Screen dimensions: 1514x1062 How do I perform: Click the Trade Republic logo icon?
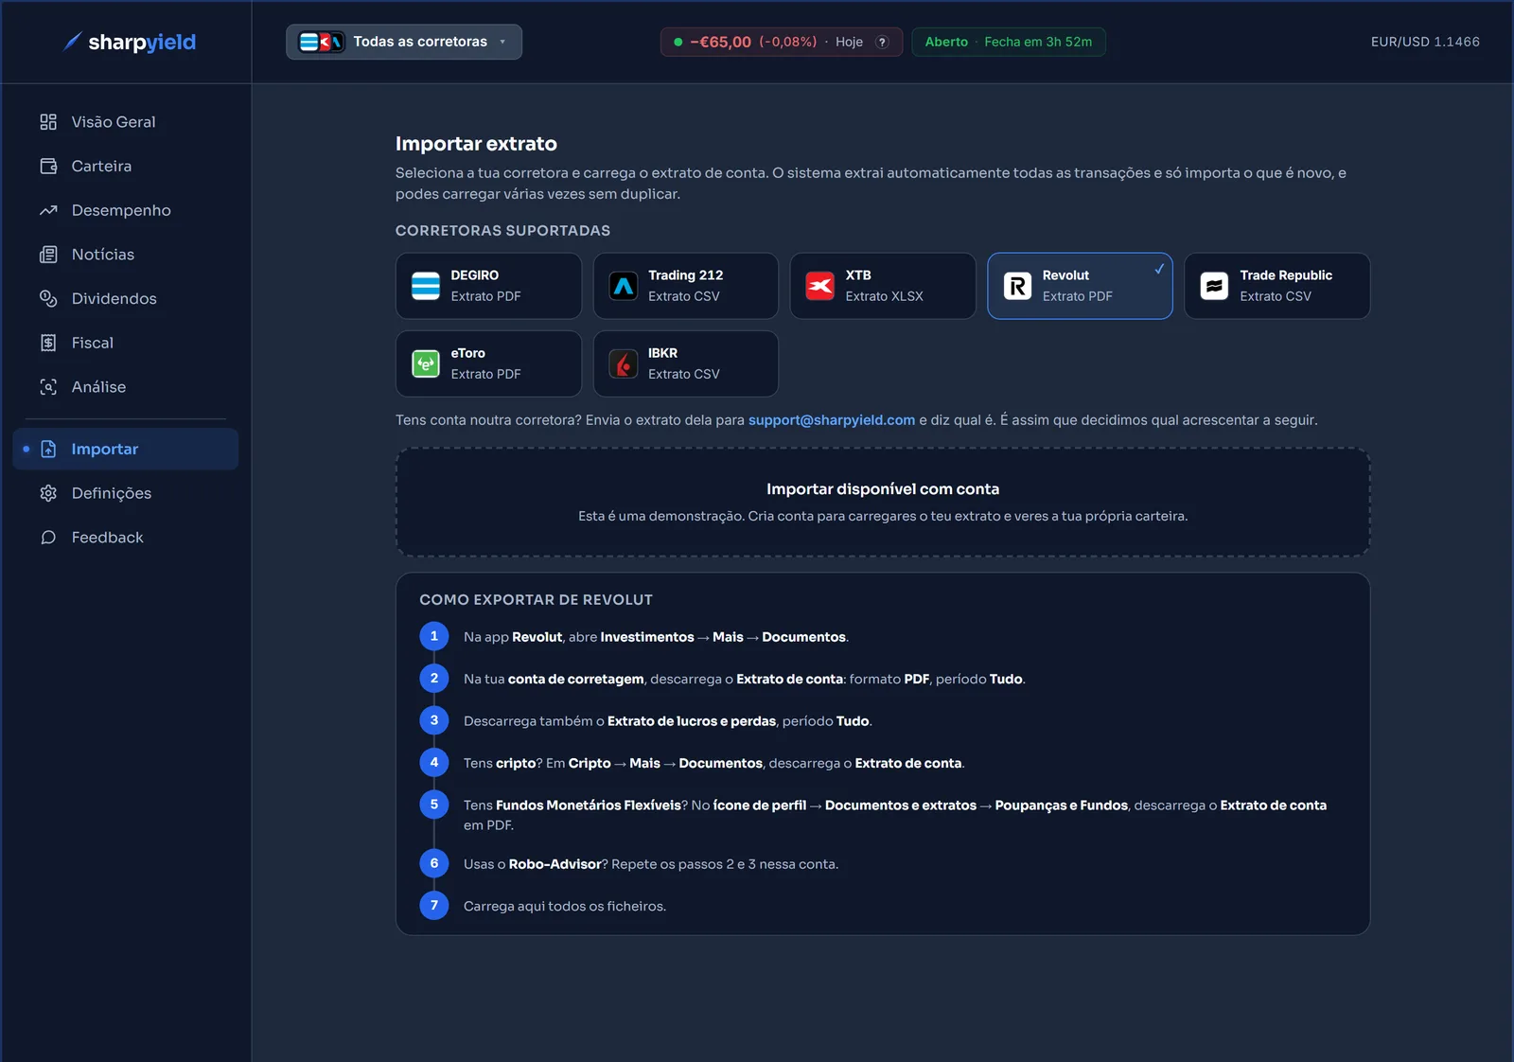tap(1214, 286)
